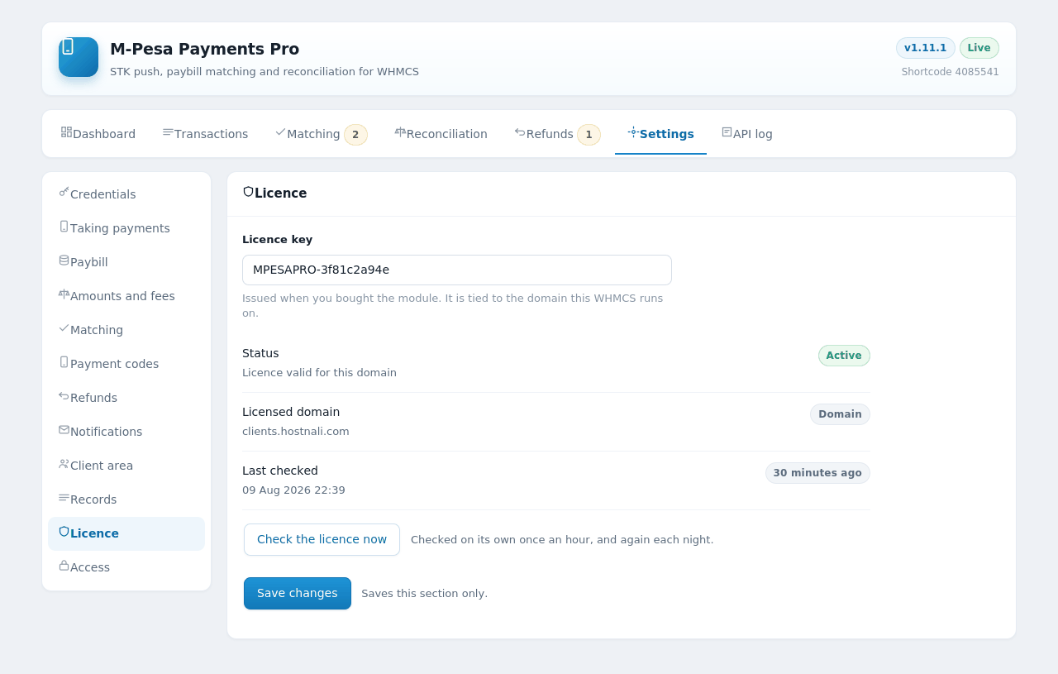Click the Active licence status badge

(844, 356)
